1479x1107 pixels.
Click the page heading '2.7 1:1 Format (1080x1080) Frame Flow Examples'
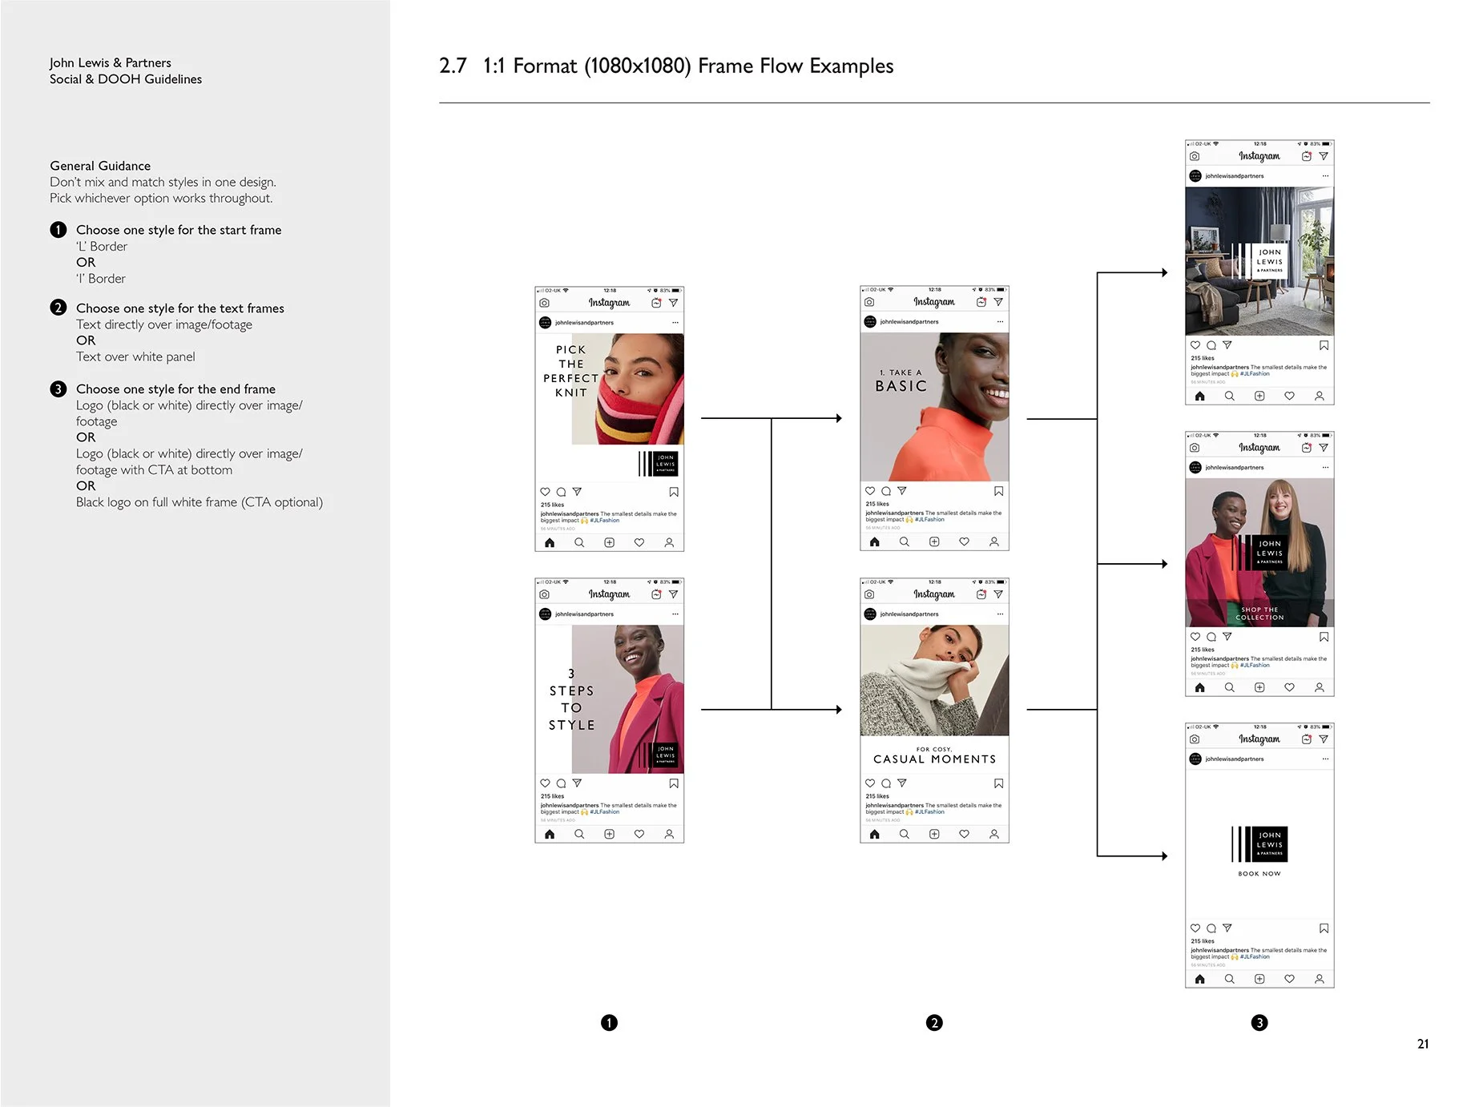667,66
